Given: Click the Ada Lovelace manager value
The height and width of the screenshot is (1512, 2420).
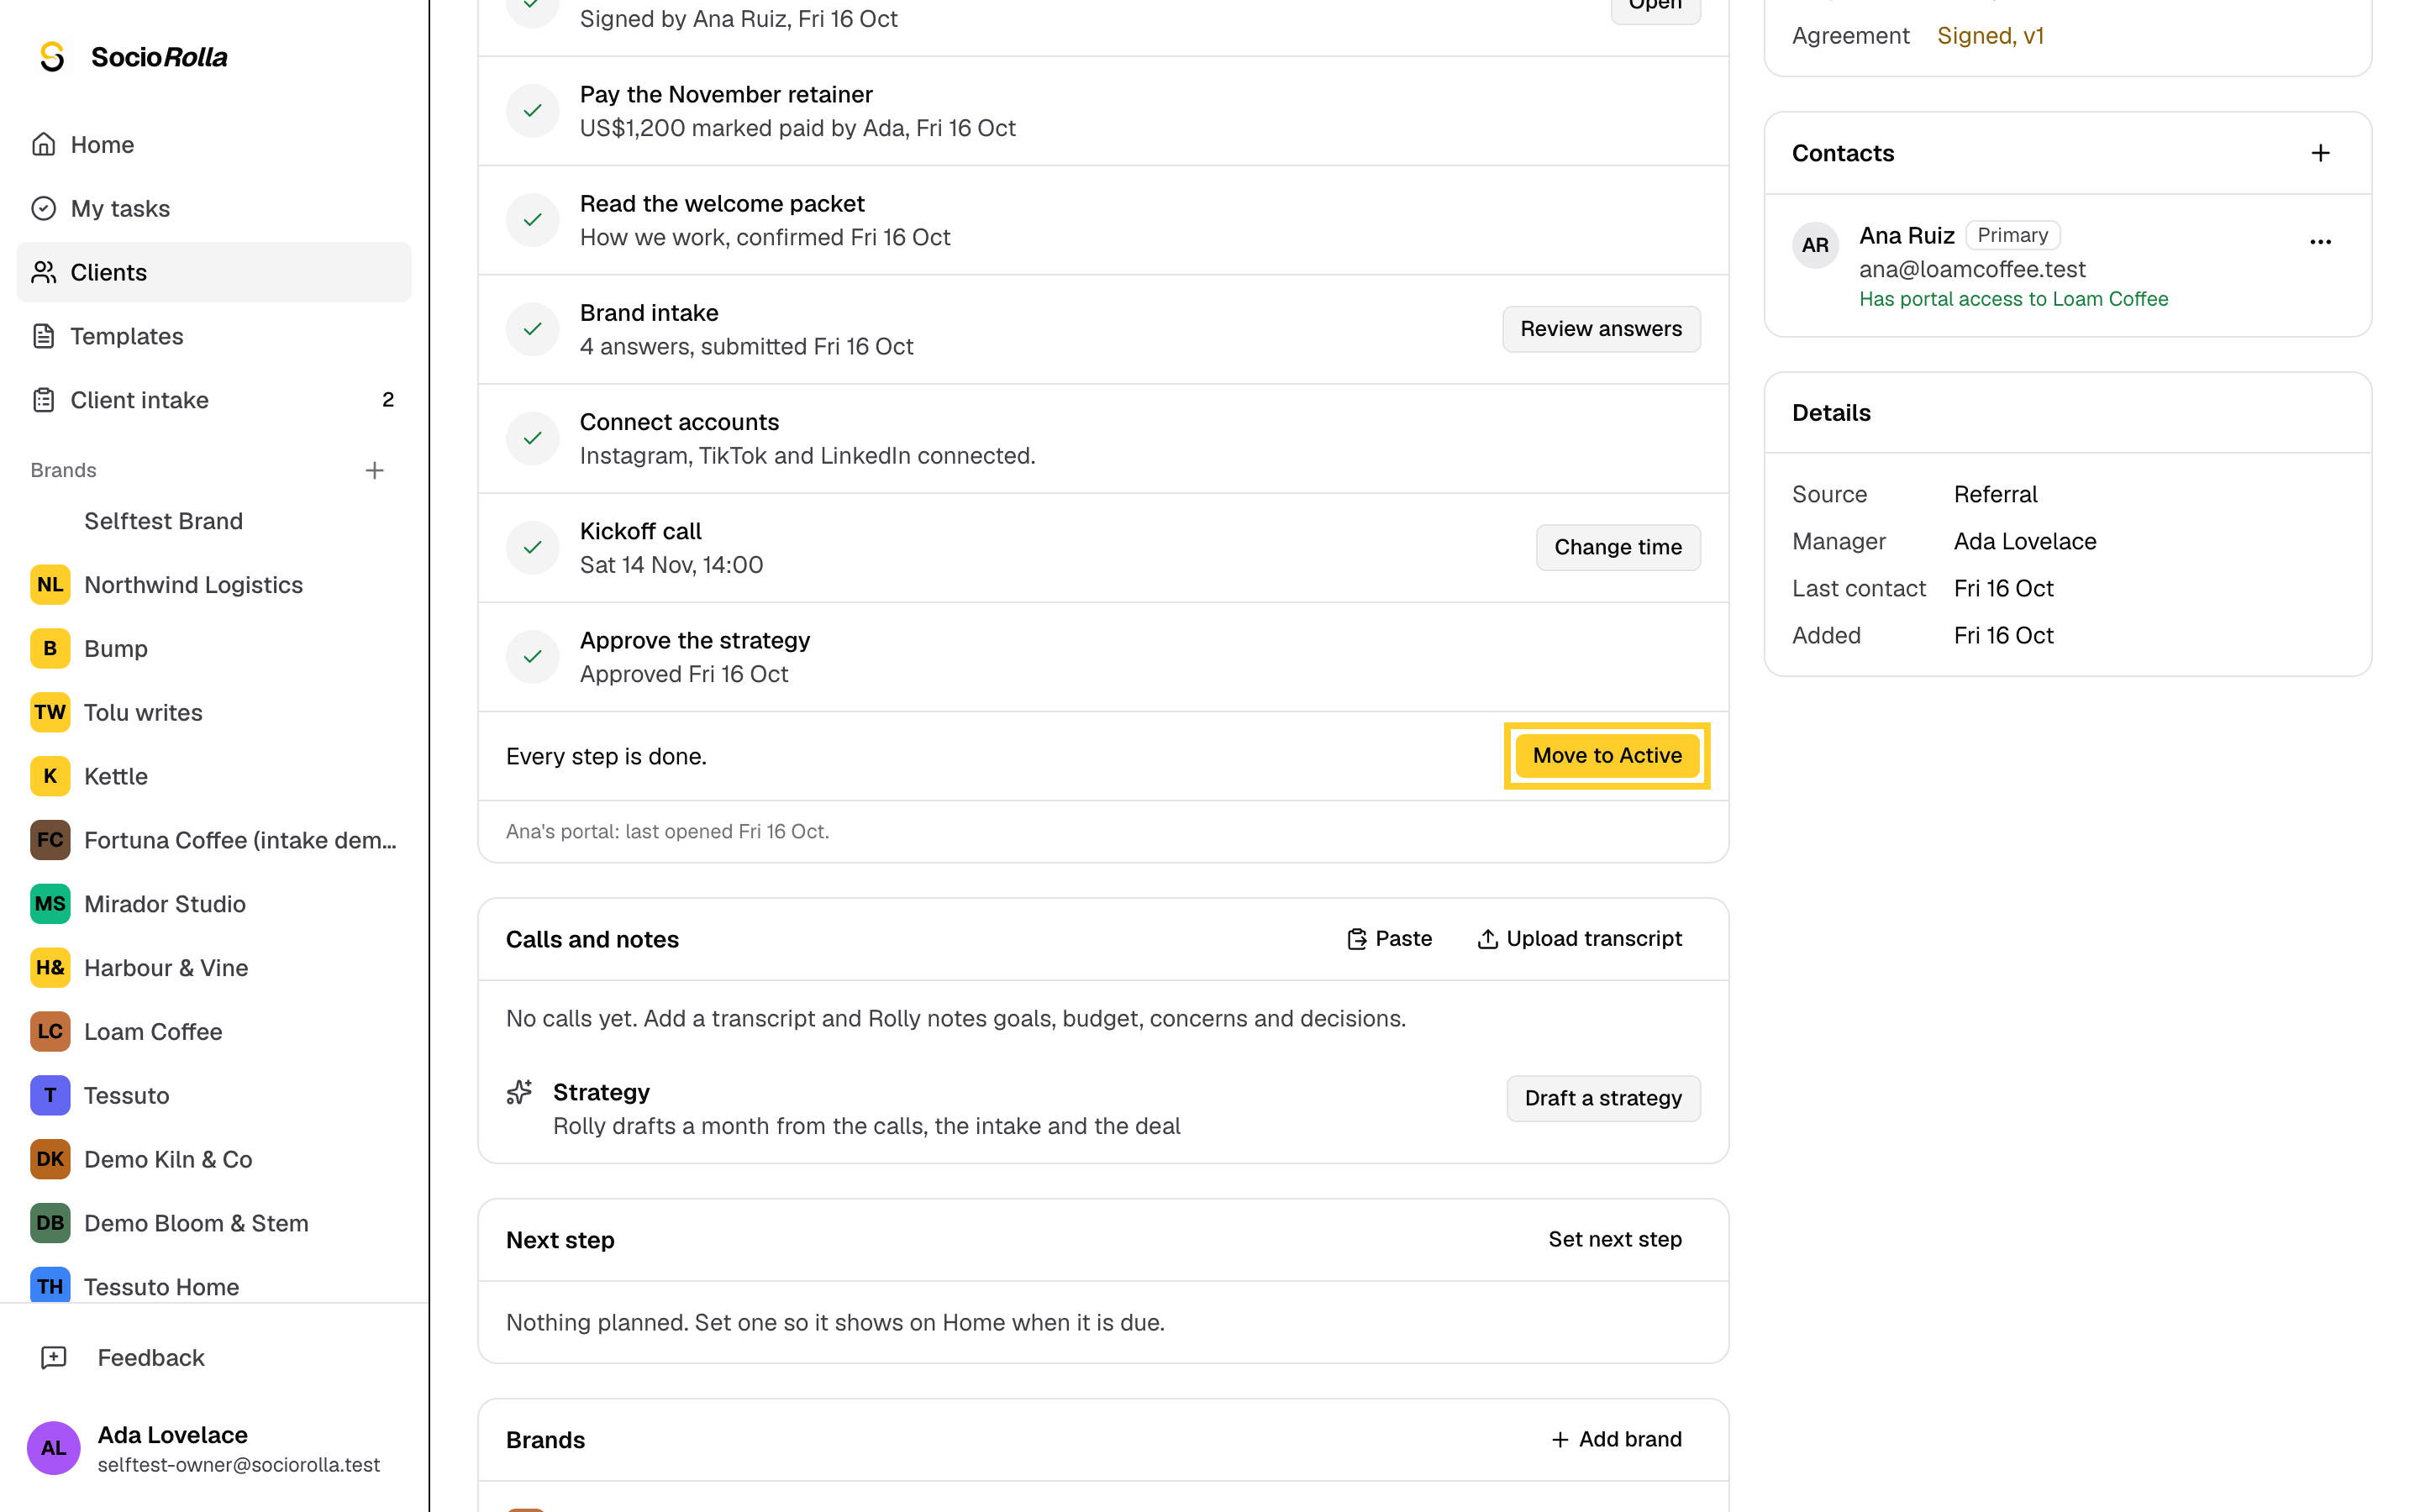Looking at the screenshot, I should pyautogui.click(x=2025, y=541).
